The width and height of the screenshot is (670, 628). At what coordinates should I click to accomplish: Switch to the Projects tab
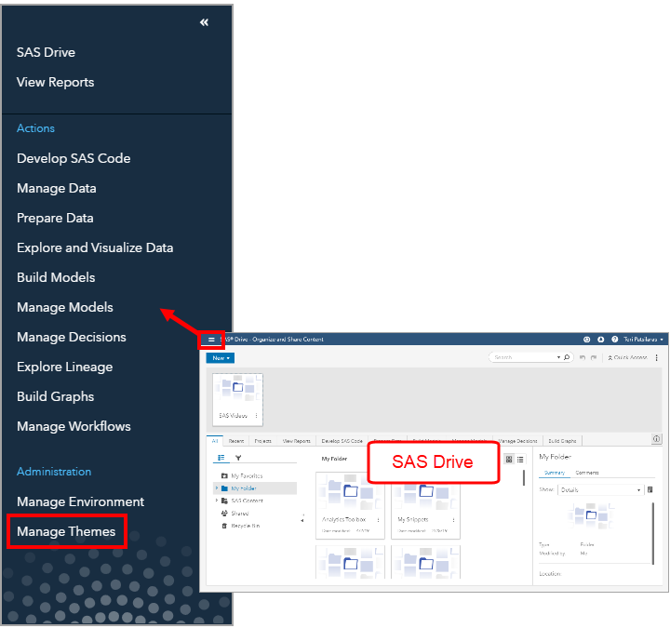[x=262, y=441]
